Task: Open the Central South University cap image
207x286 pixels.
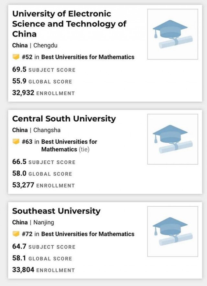Action: 173,139
